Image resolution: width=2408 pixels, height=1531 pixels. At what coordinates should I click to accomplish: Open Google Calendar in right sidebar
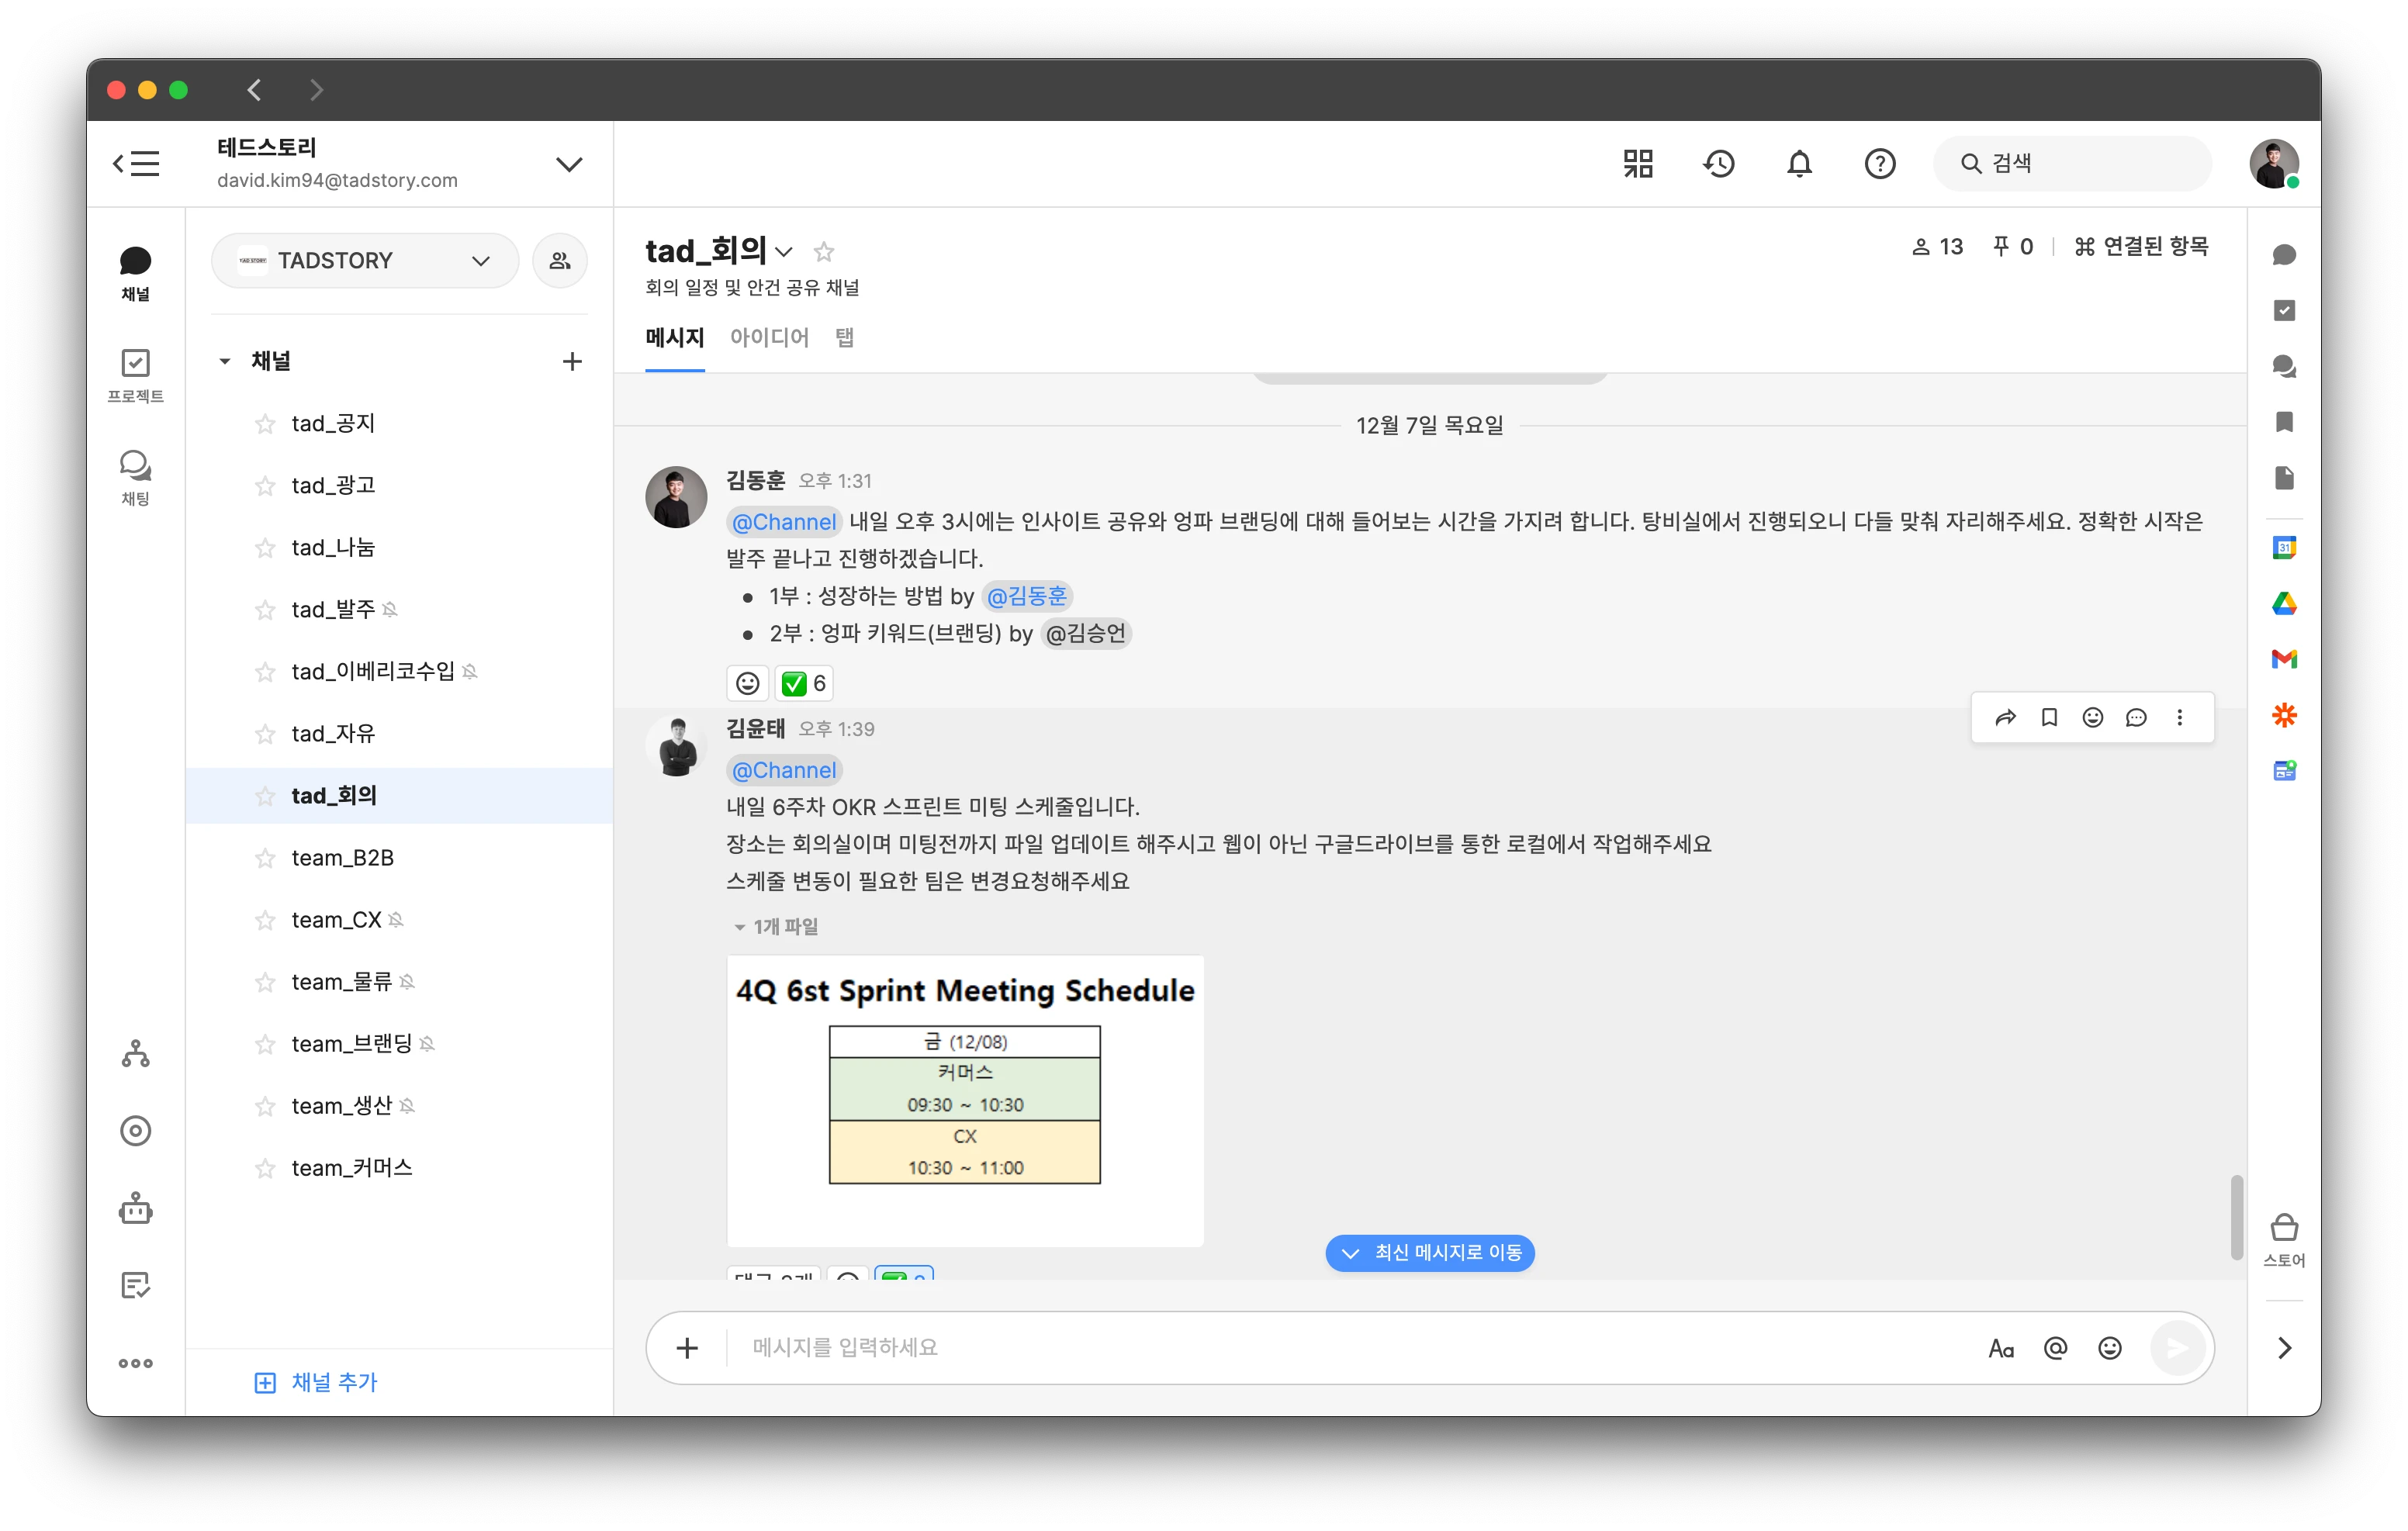[x=2284, y=547]
